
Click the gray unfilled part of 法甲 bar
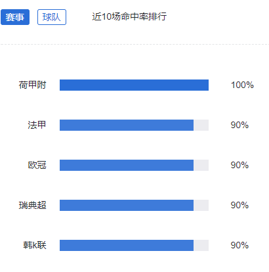(x=201, y=125)
